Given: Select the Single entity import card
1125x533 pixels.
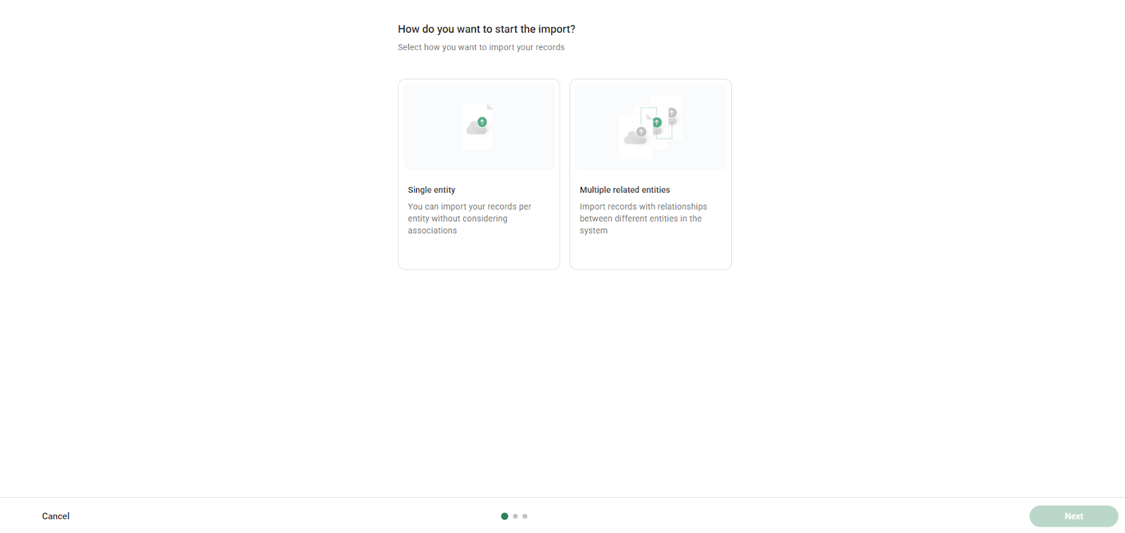Looking at the screenshot, I should (x=479, y=174).
